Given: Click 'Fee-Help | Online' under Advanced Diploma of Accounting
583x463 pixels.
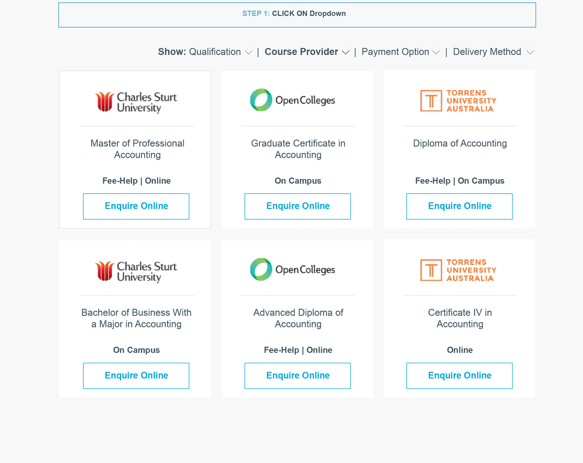Looking at the screenshot, I should click(x=298, y=350).
